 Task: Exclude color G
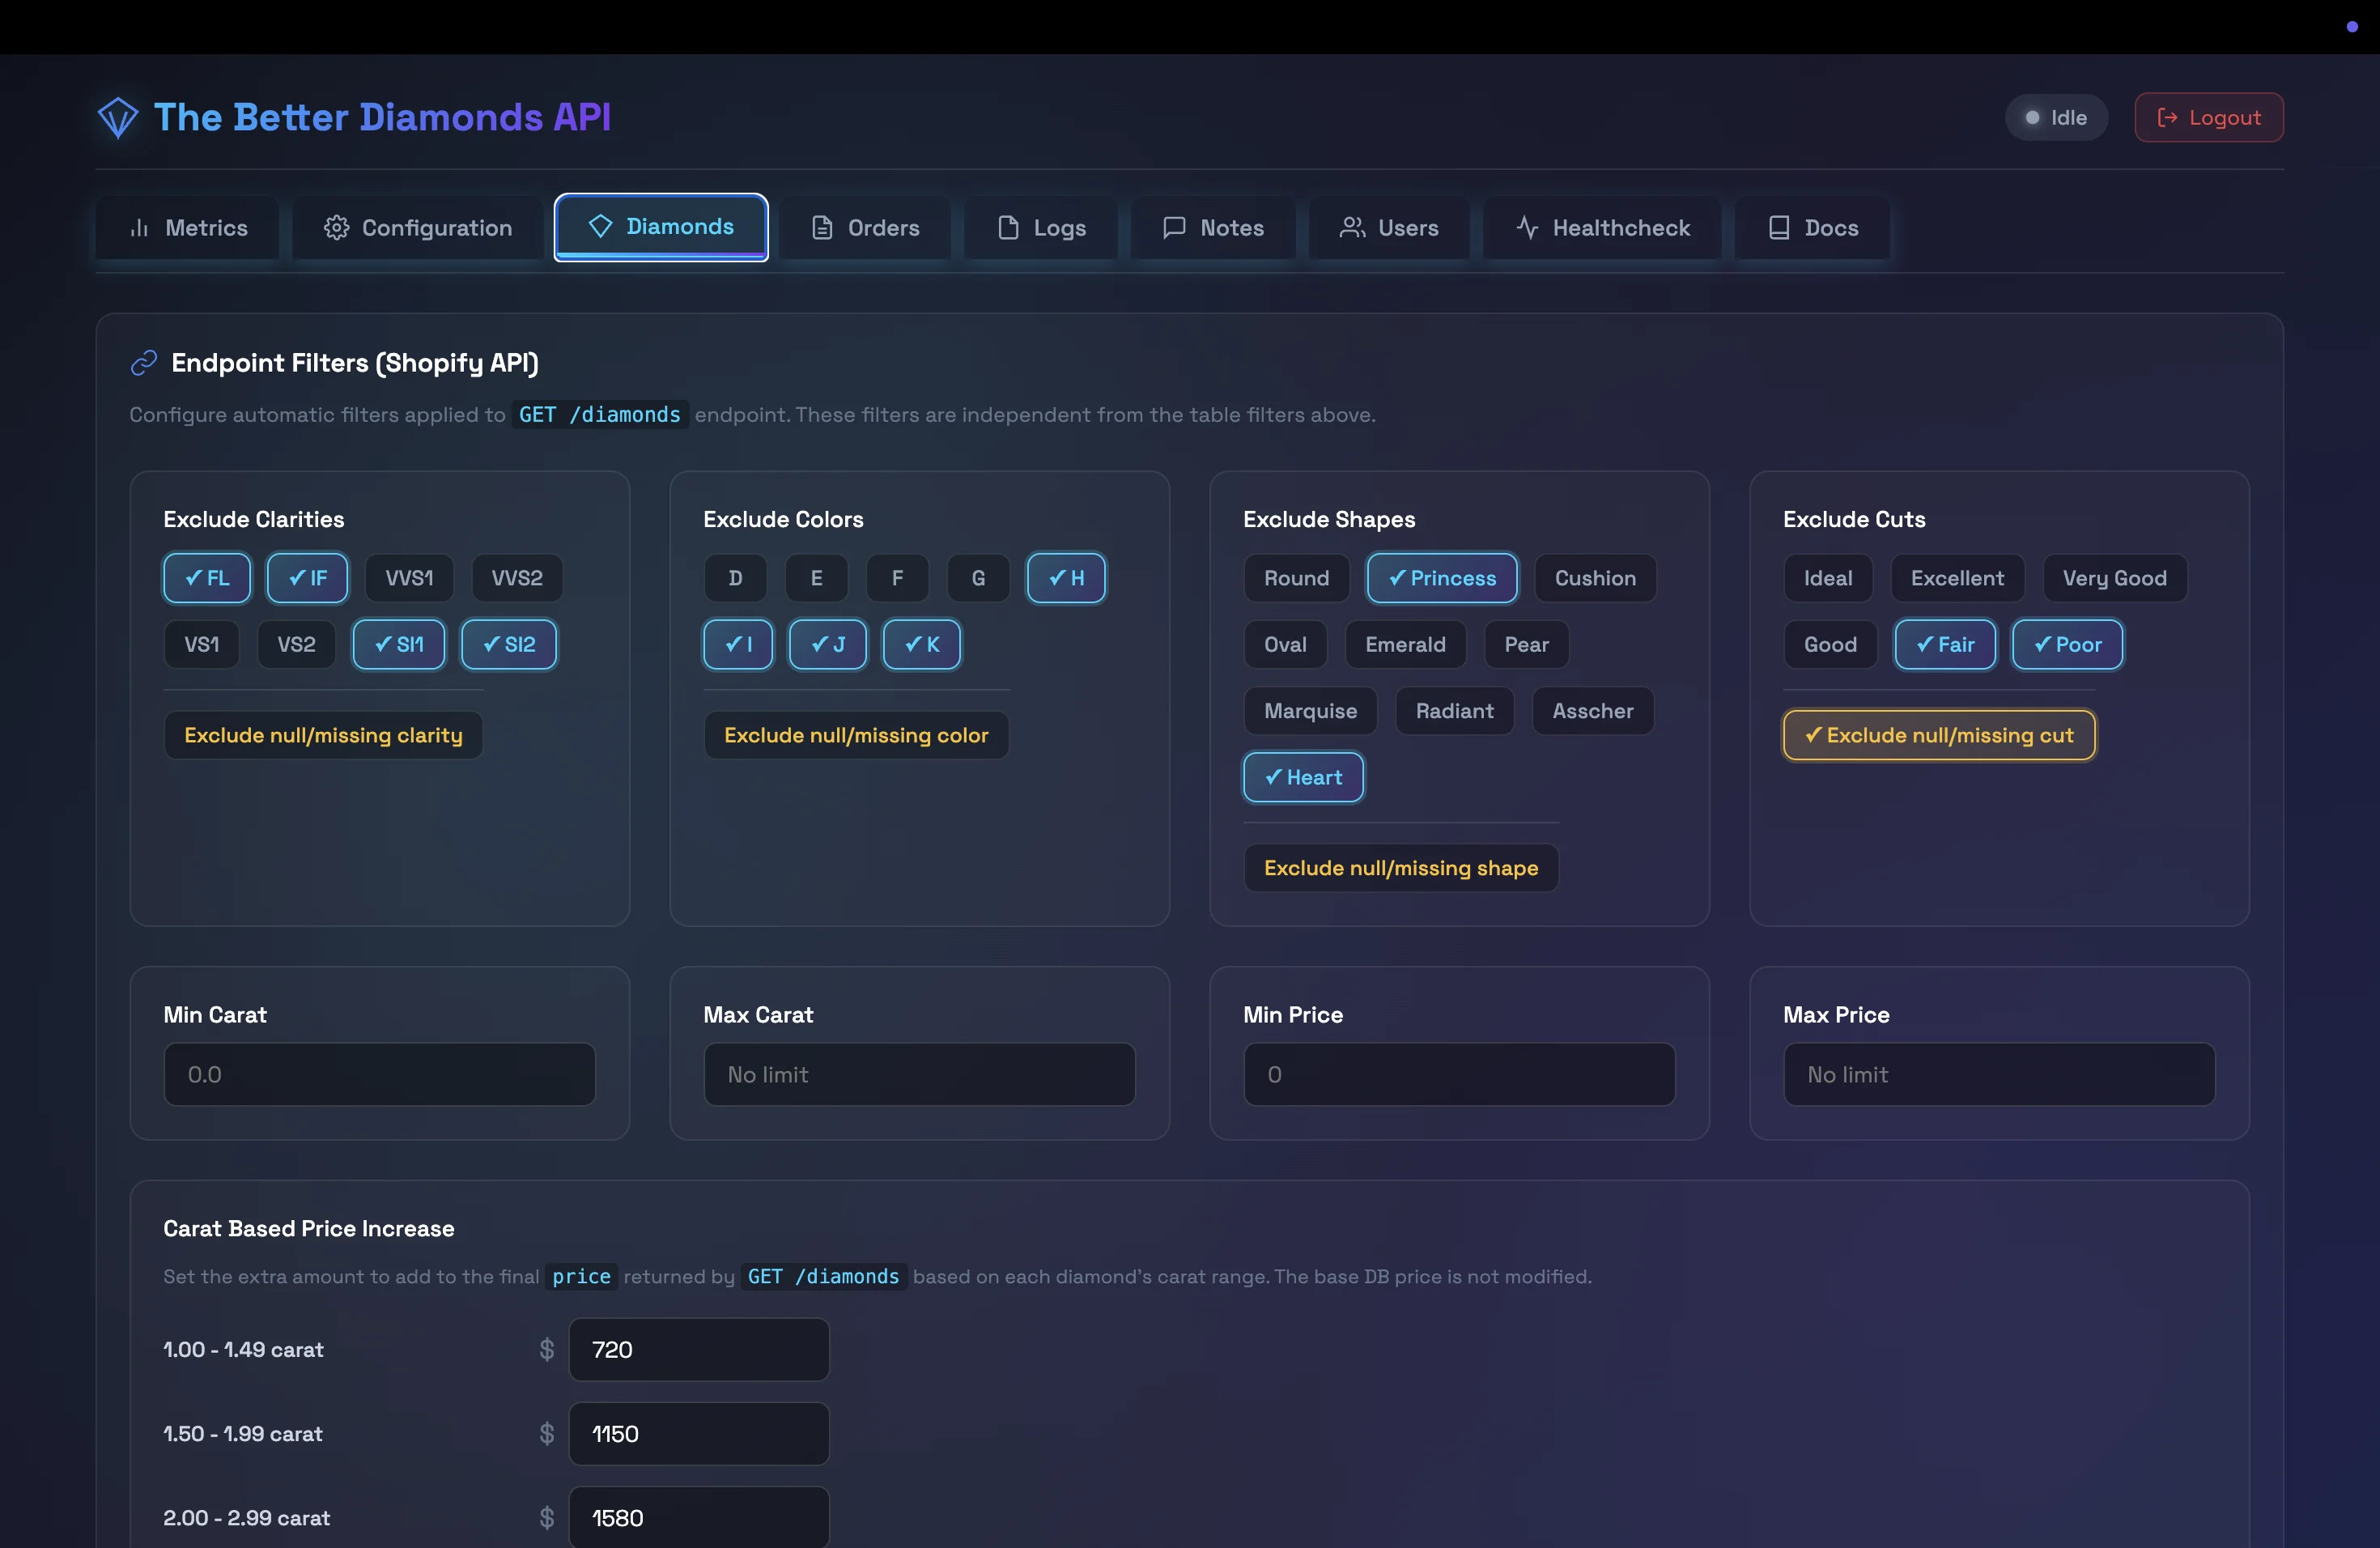(978, 578)
